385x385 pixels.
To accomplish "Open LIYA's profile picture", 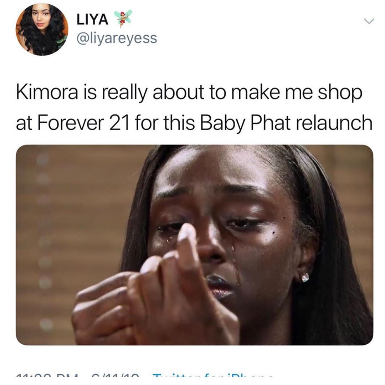I will click(42, 30).
